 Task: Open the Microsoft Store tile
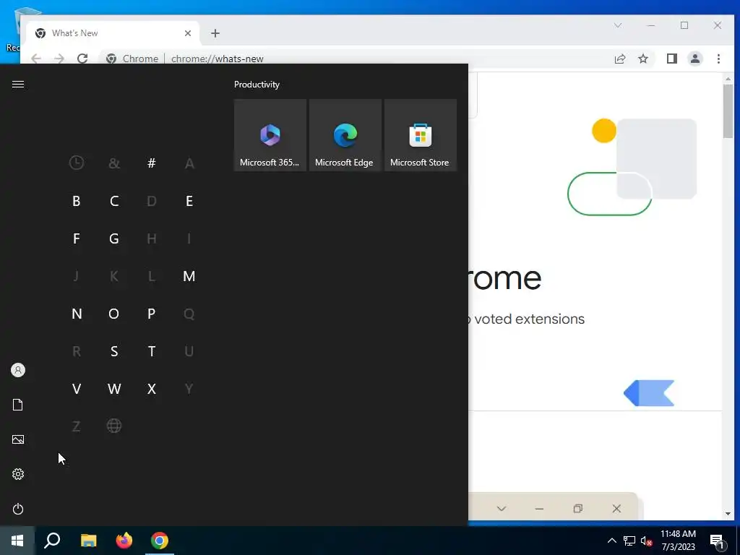pyautogui.click(x=421, y=135)
